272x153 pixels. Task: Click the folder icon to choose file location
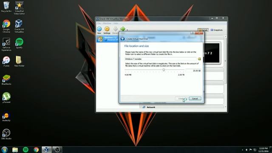coord(199,59)
